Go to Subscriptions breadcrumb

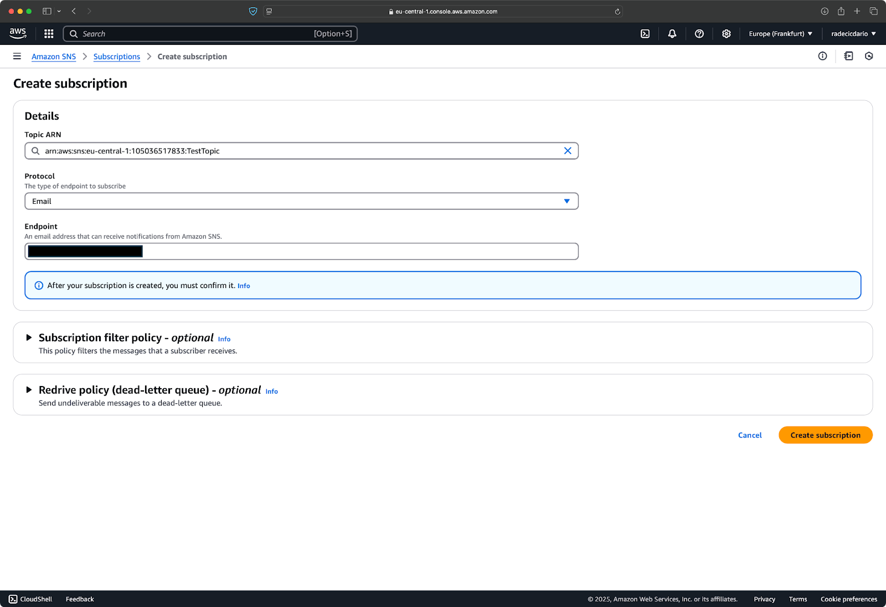point(117,56)
